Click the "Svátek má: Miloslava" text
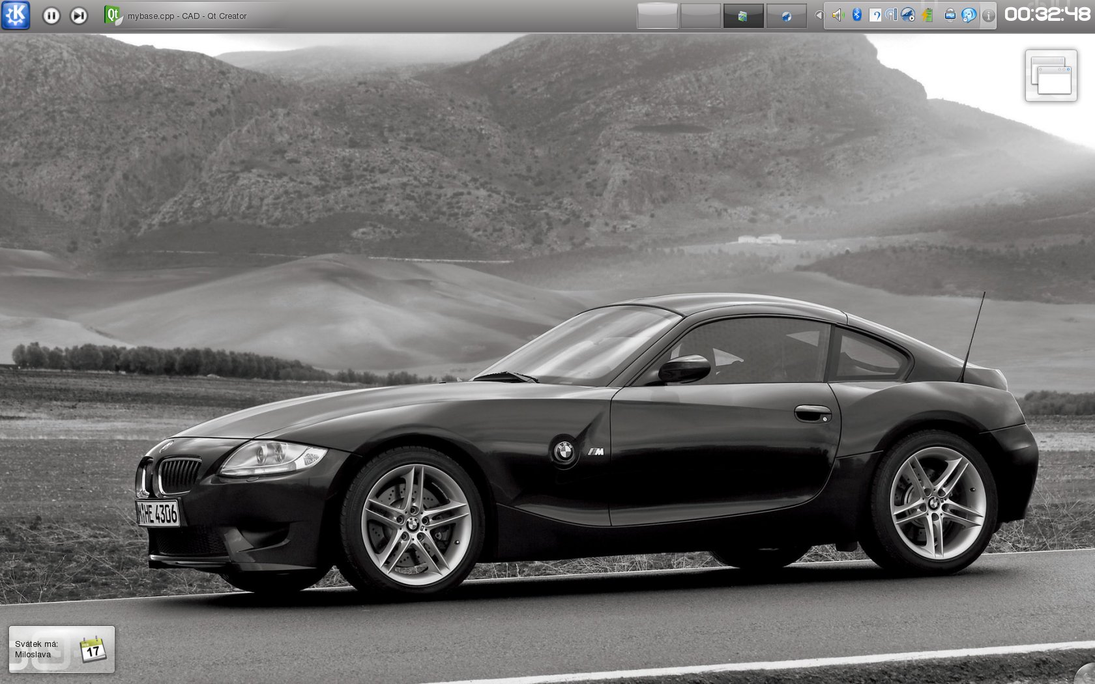1095x684 pixels. (36, 649)
